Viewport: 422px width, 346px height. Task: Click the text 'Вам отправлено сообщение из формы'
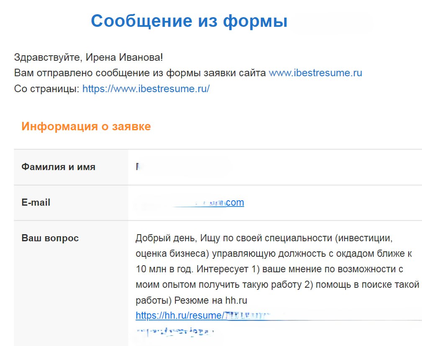click(x=107, y=73)
